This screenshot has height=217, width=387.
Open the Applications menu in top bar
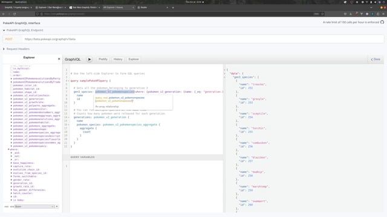pos(21,2)
